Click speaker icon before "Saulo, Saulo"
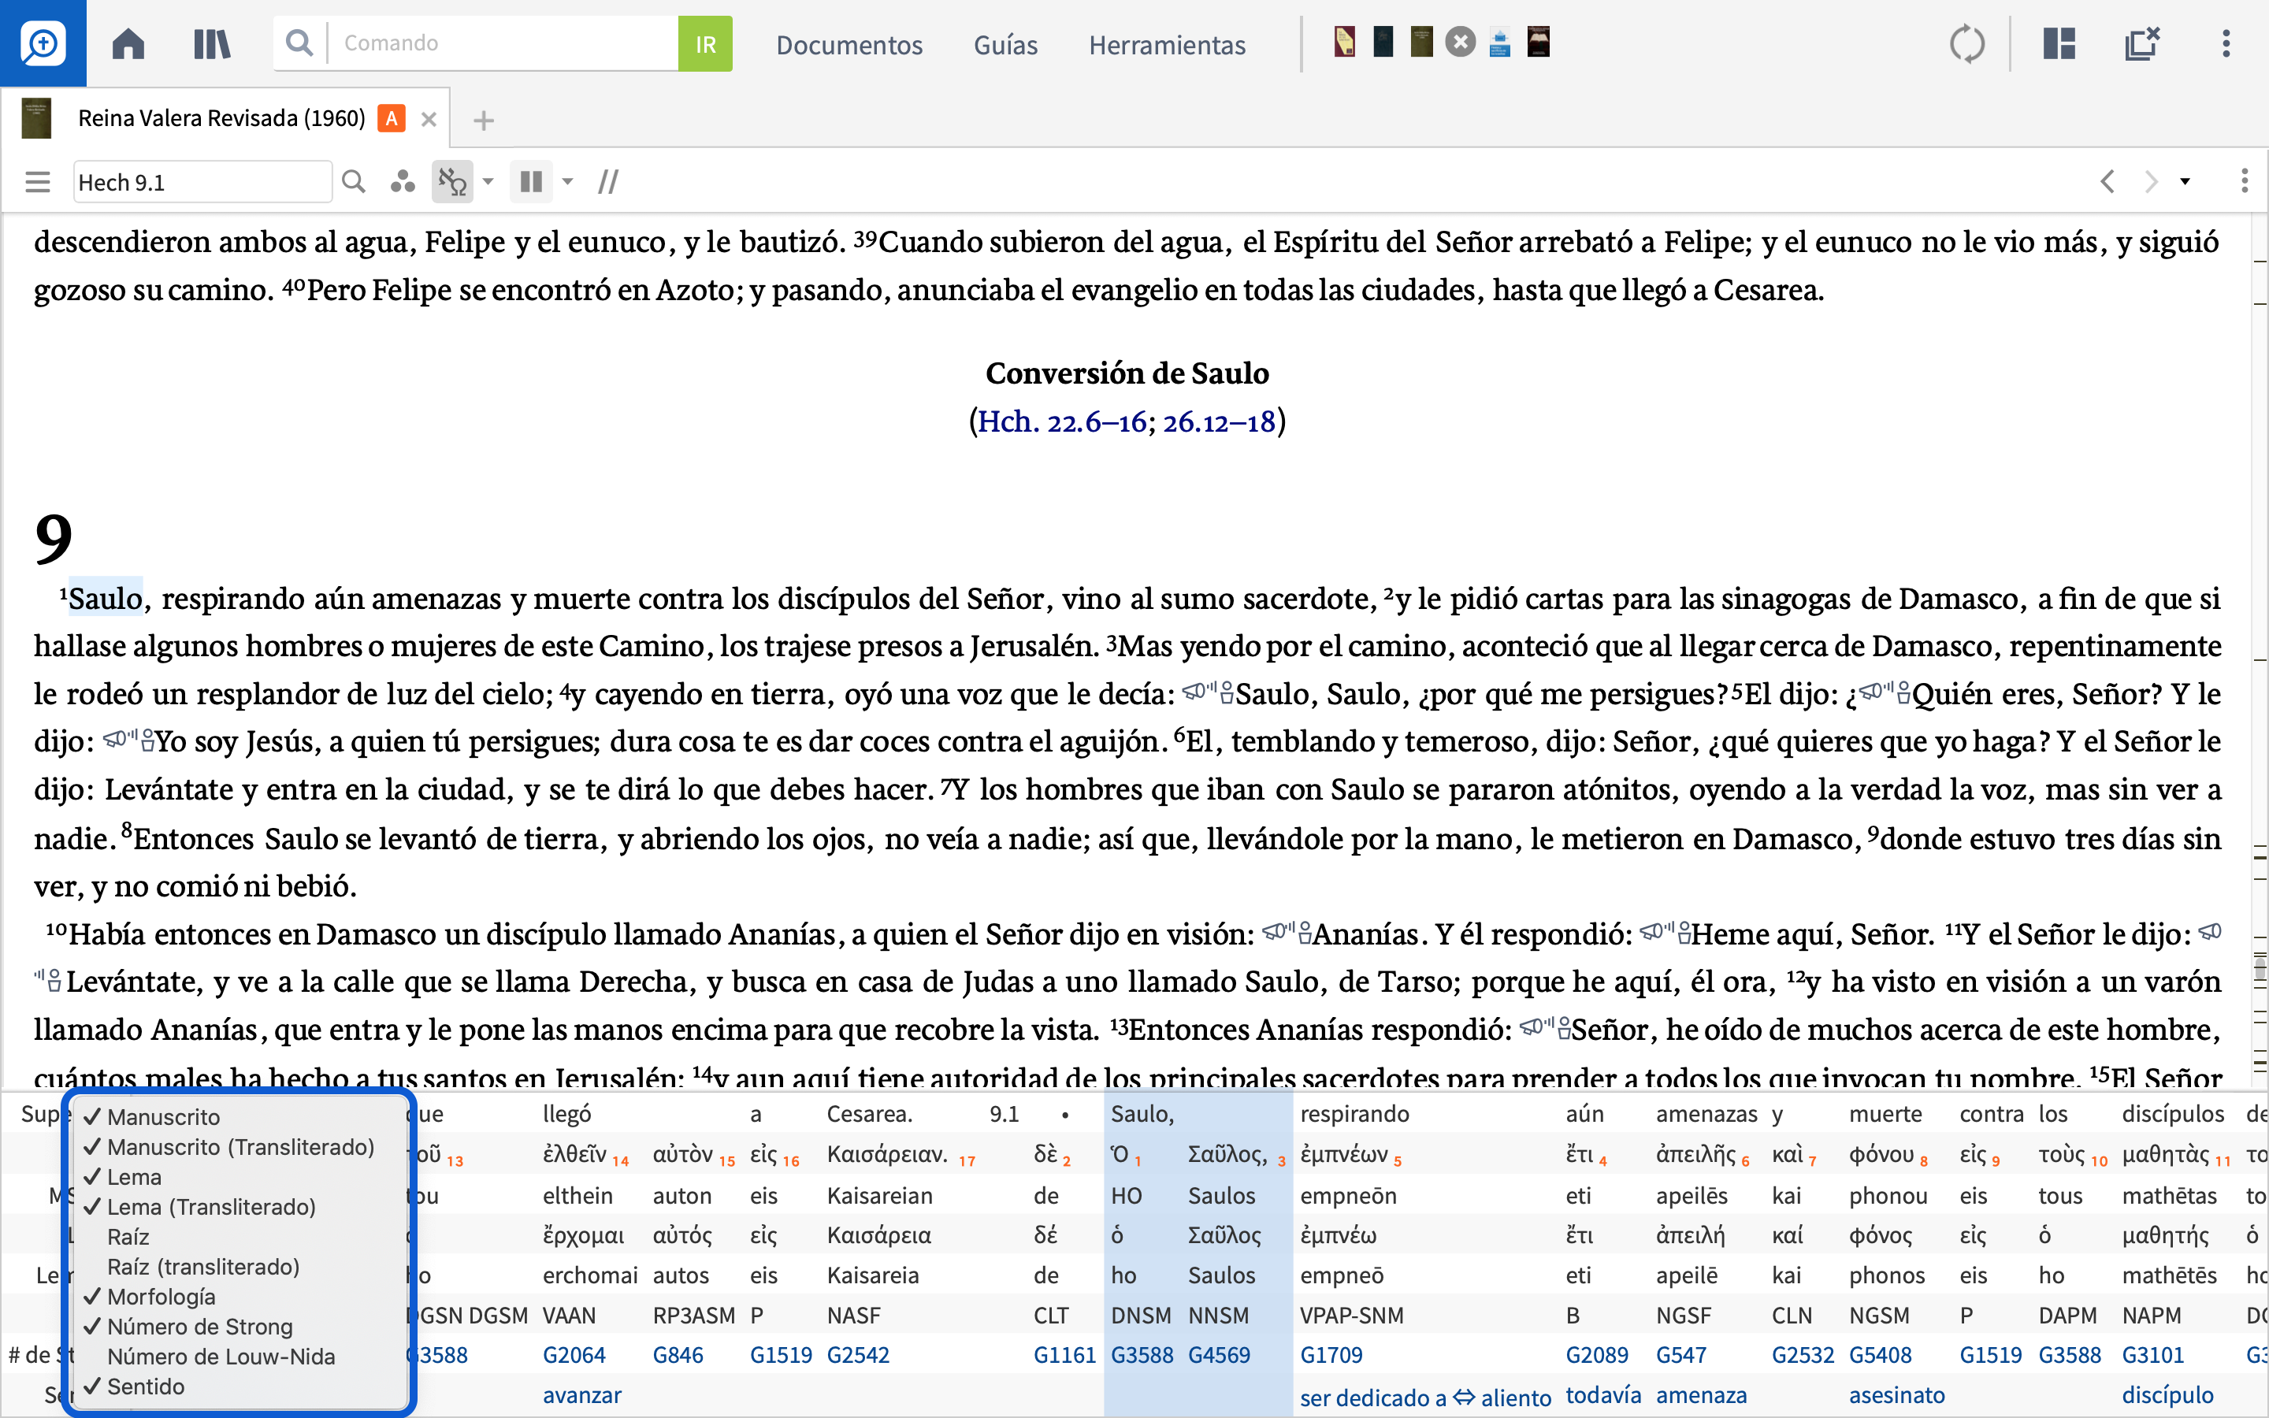This screenshot has height=1418, width=2269. point(1208,693)
